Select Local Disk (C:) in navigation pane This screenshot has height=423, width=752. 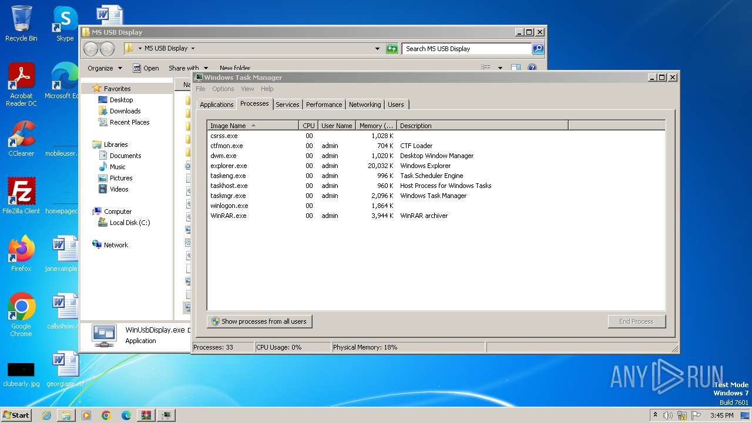tap(129, 223)
